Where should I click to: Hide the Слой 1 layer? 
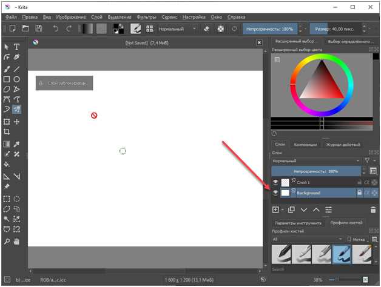click(x=275, y=182)
